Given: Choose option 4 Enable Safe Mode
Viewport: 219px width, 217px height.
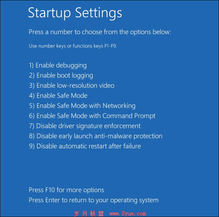Looking at the screenshot, I should tap(58, 96).
